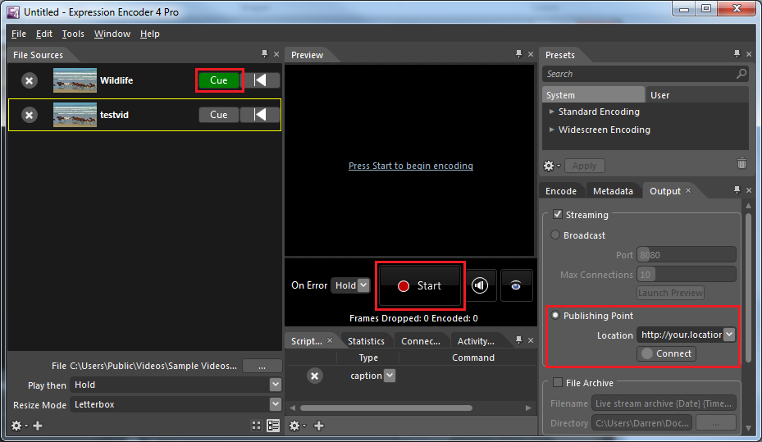Add a new script command with plus
The width and height of the screenshot is (762, 442).
point(319,426)
